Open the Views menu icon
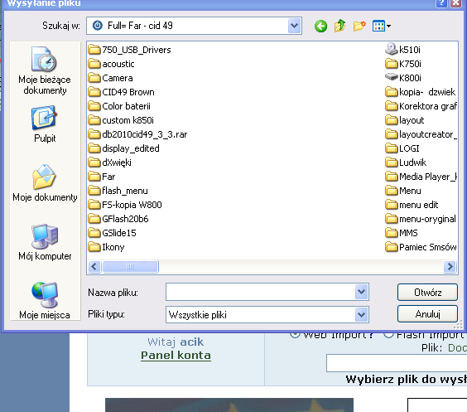The image size is (467, 412). (x=381, y=26)
